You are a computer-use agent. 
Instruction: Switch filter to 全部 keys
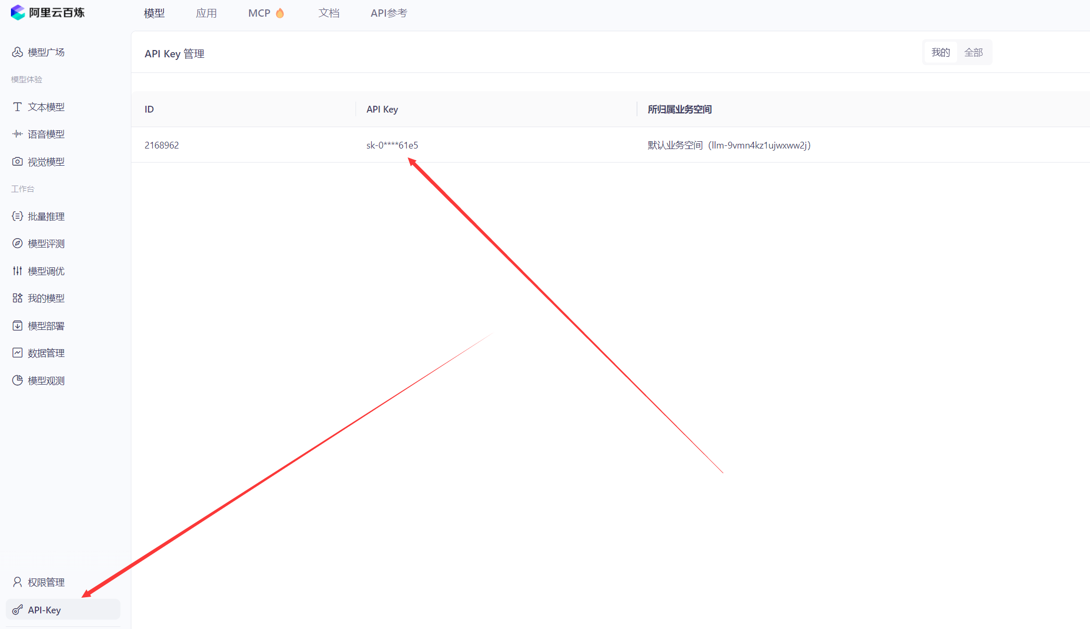[x=974, y=52]
